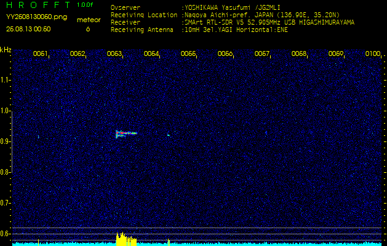Click the 1.1 kHz axis label
The height and width of the screenshot is (246, 387).
[5, 80]
